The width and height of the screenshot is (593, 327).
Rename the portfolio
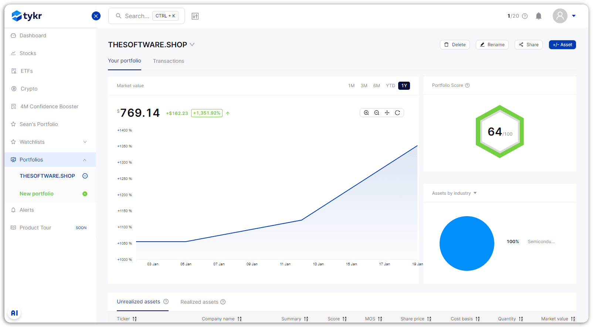(x=492, y=45)
